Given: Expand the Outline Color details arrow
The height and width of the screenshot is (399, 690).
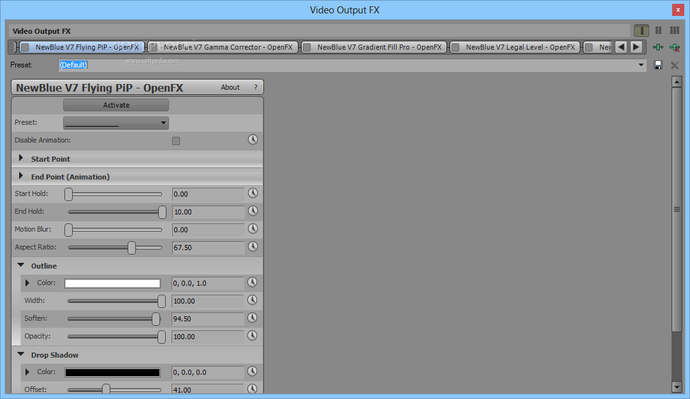Looking at the screenshot, I should point(27,283).
